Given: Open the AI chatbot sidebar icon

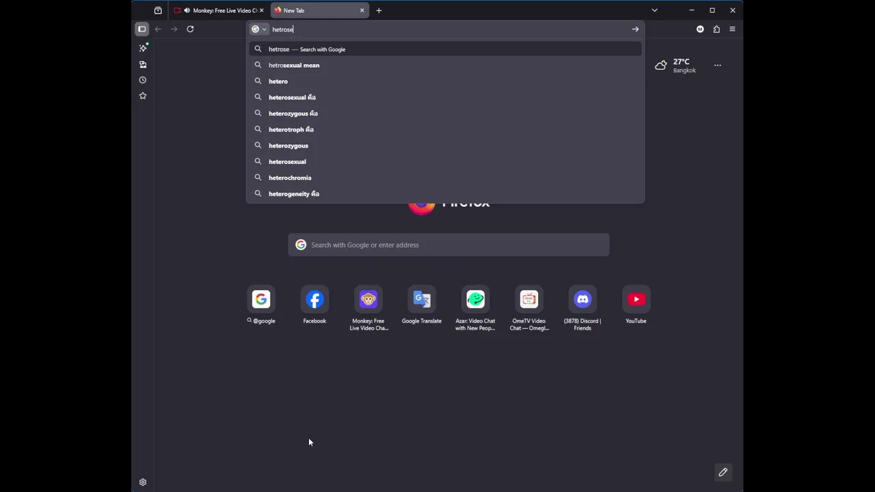Looking at the screenshot, I should pos(143,48).
